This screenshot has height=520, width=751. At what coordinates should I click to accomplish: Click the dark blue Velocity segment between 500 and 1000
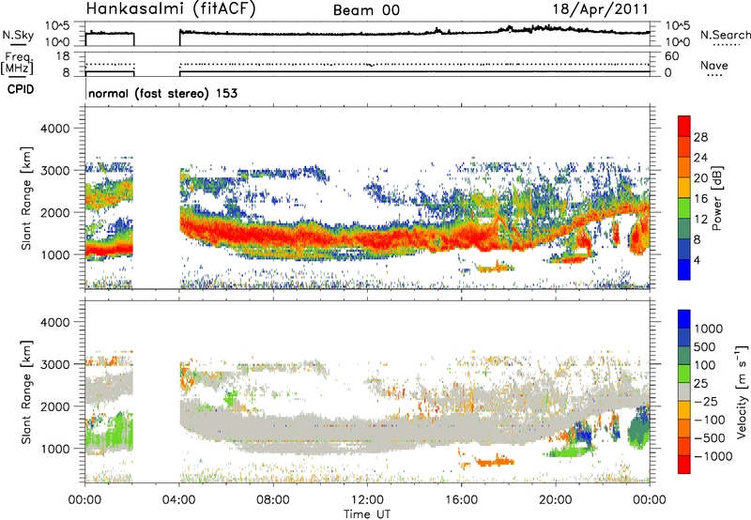[x=684, y=337]
